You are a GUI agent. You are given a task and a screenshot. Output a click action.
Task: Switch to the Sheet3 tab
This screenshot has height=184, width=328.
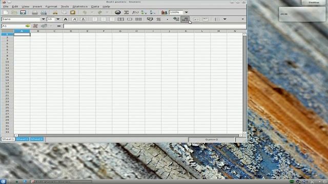[x=36, y=139]
